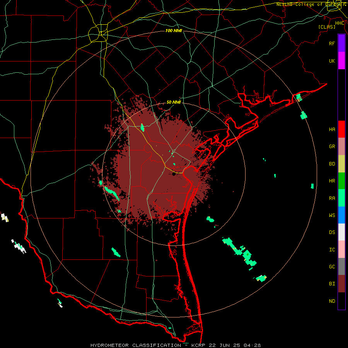Click the "DS" legend label

tap(332, 232)
